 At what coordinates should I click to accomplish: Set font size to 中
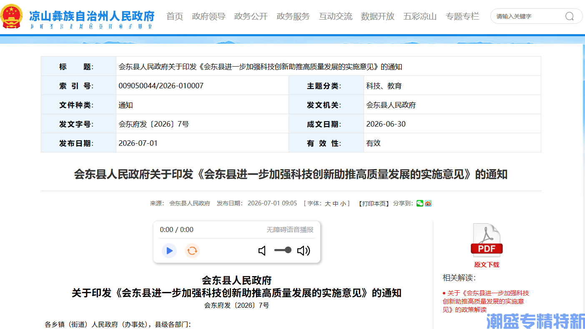click(335, 204)
